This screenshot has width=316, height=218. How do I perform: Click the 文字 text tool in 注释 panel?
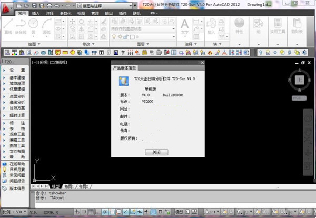185,25
